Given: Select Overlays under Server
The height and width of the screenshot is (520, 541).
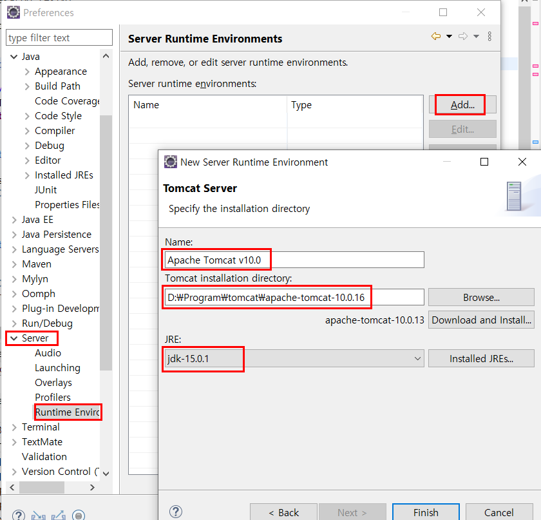Looking at the screenshot, I should 53,383.
